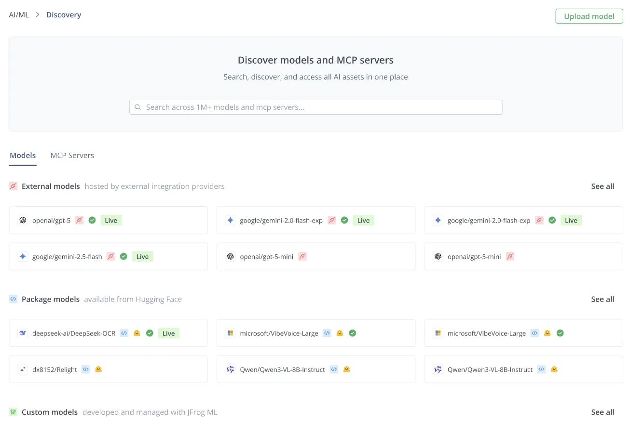
Task: Click the OpenAI logo on the openai/gpt-5 card
Action: (23, 220)
